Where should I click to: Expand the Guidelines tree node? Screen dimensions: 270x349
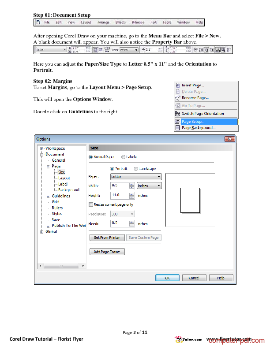tap(48, 196)
